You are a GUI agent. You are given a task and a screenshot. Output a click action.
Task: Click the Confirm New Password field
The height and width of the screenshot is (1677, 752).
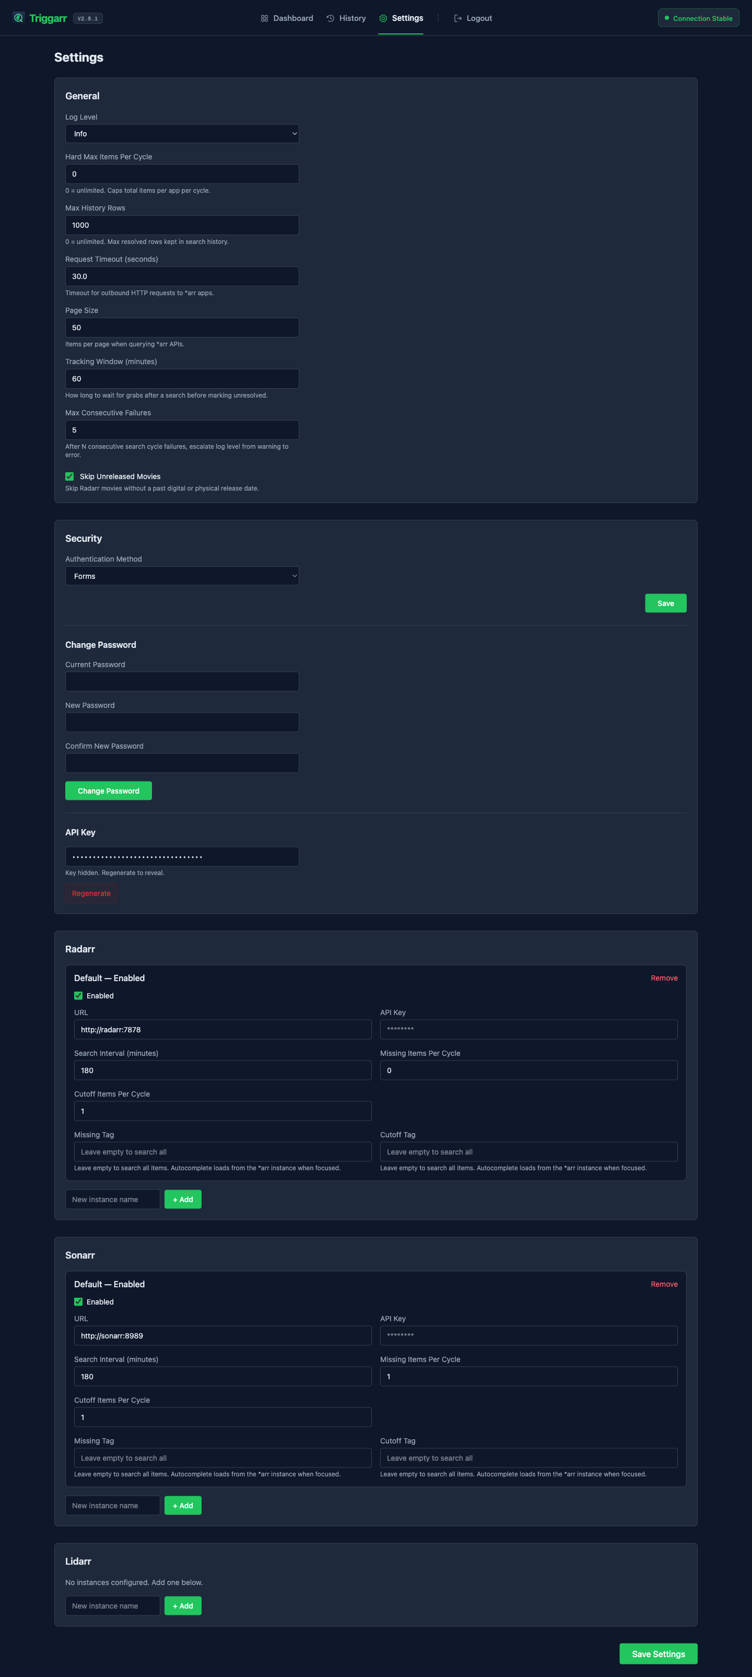(182, 763)
